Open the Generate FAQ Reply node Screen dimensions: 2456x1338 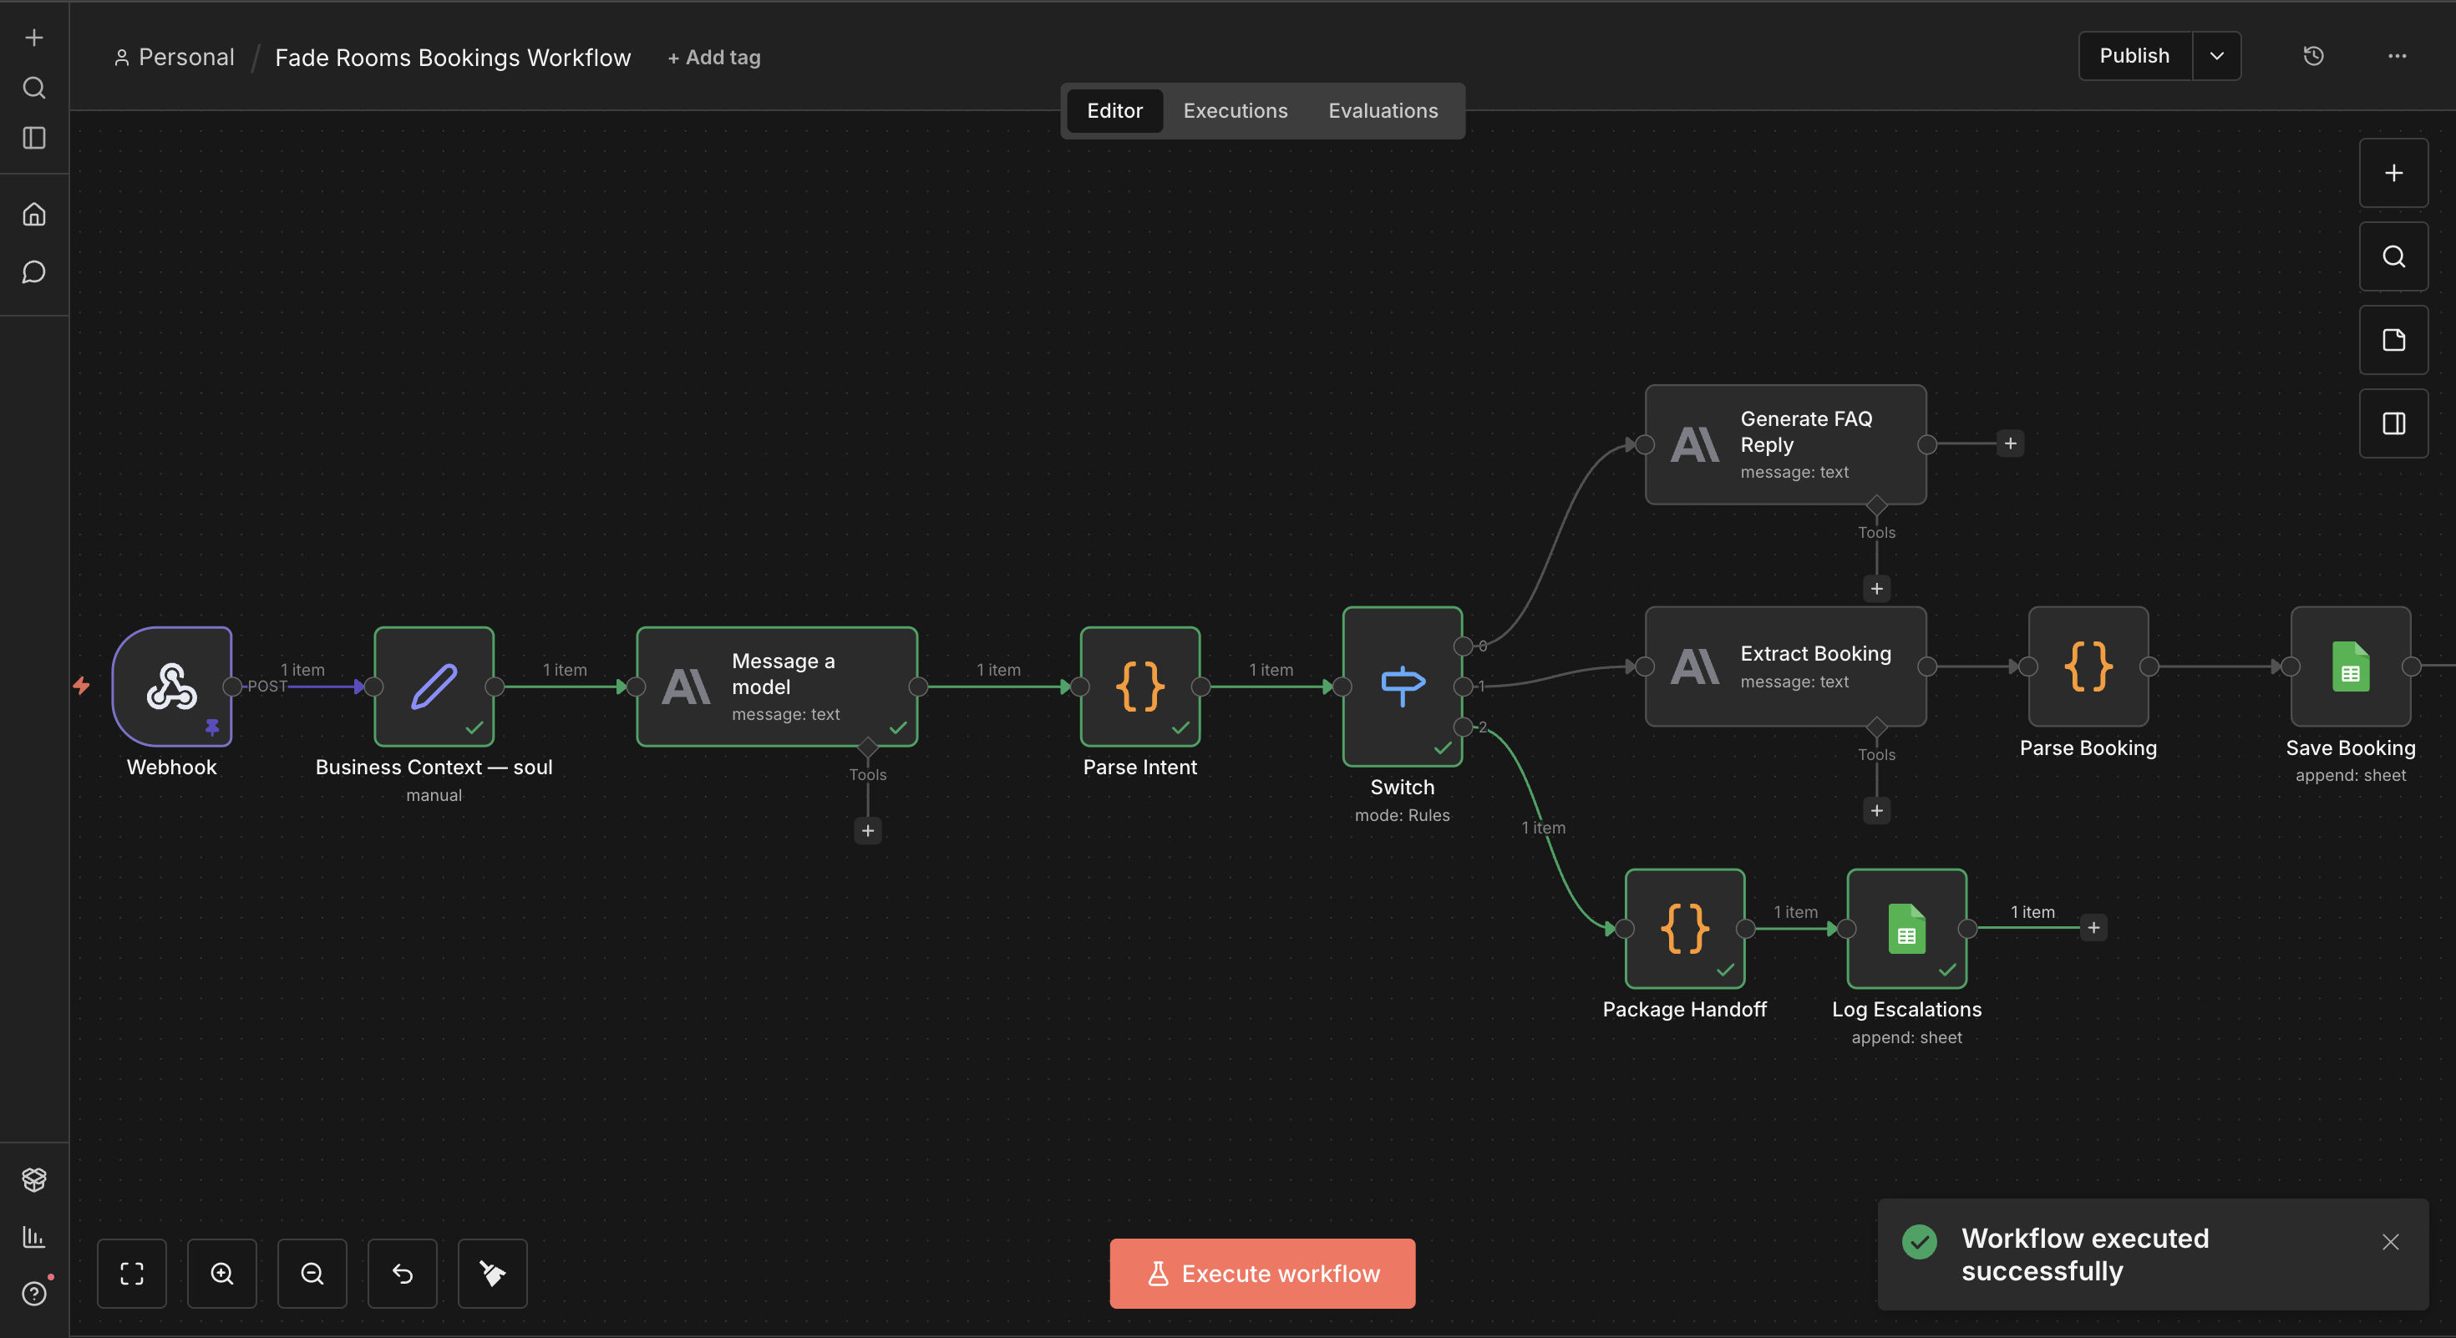[1786, 444]
